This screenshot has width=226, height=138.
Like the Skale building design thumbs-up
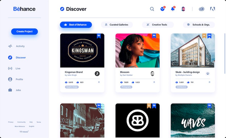[x=188, y=82]
